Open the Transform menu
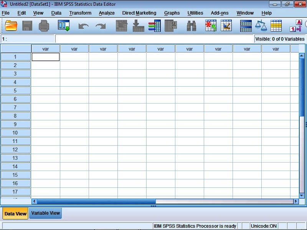The height and width of the screenshot is (230, 307). tap(80, 13)
